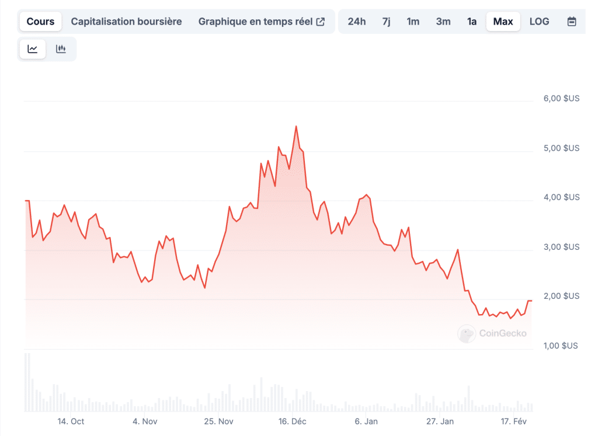
Task: Select the 1a time range
Action: [x=472, y=22]
